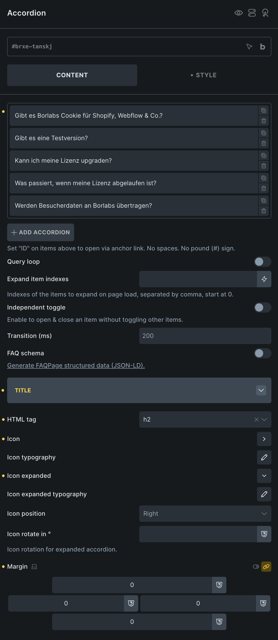
Task: Turn on Independent toggle switch
Action: pyautogui.click(x=262, y=307)
